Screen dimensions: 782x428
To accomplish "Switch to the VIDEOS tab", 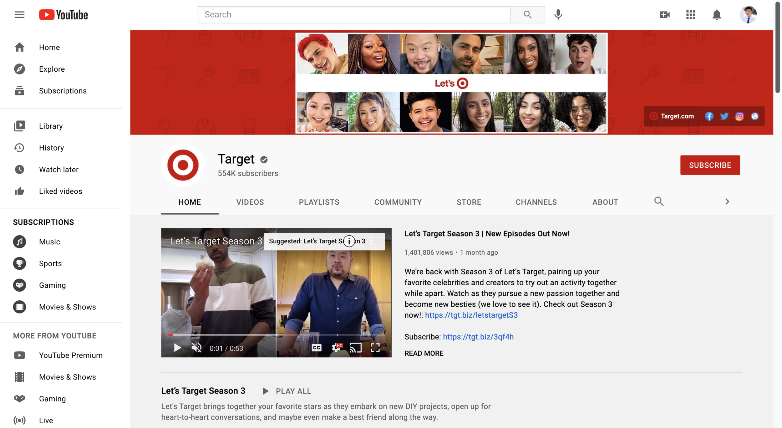I will point(250,202).
